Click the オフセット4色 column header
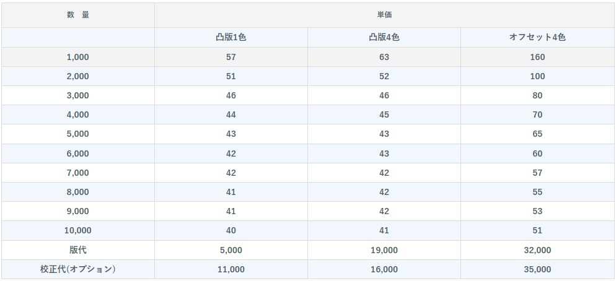Screen dimensions: 616x281 pyautogui.click(x=537, y=37)
